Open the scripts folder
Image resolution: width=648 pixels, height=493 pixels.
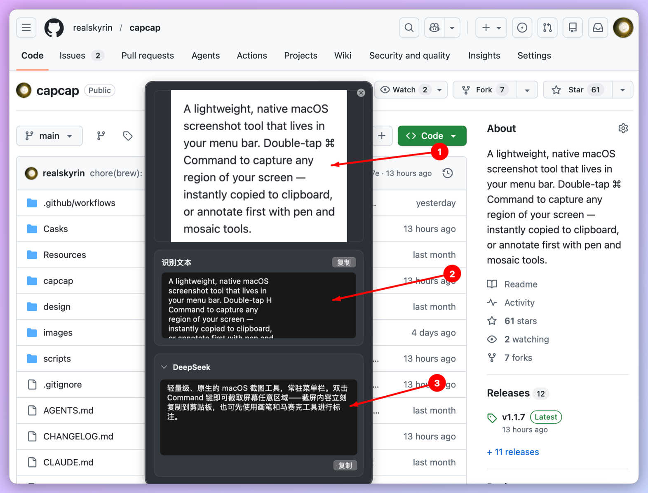pos(57,359)
